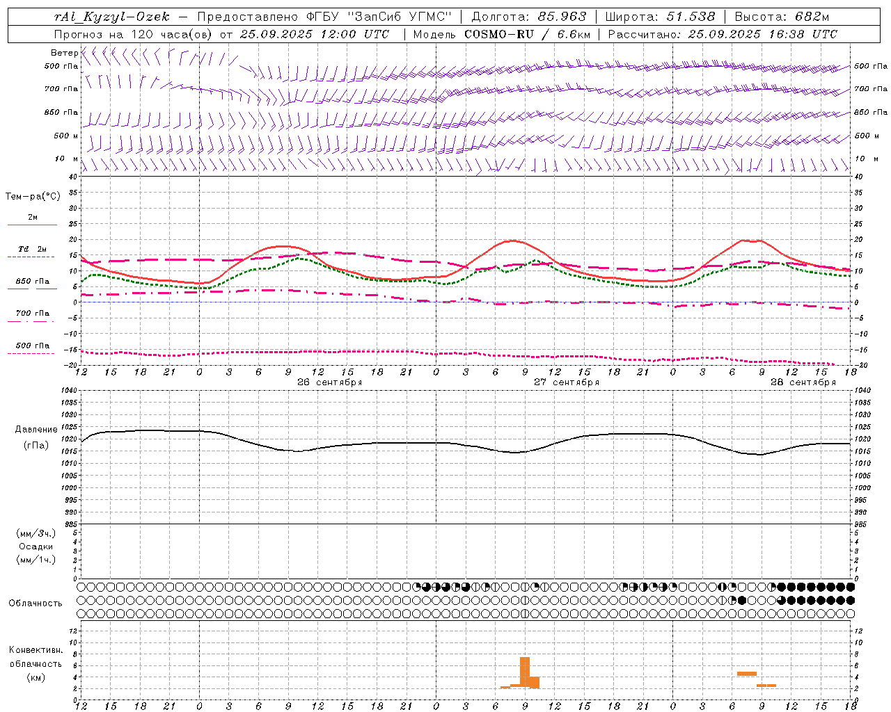Viewport: 891px width, 712px height.
Task: Click the Конвективн. label
Action: [36, 650]
